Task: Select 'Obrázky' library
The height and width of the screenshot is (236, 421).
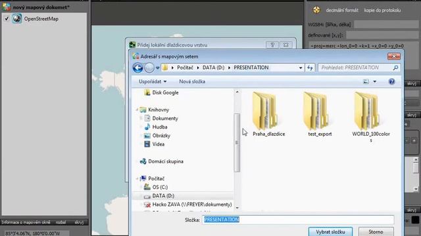Action: point(161,136)
